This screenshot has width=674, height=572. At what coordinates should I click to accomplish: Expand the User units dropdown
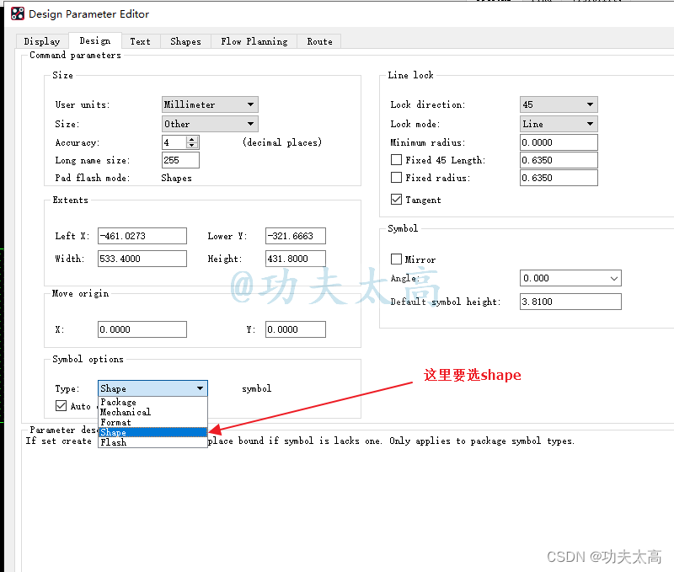250,104
